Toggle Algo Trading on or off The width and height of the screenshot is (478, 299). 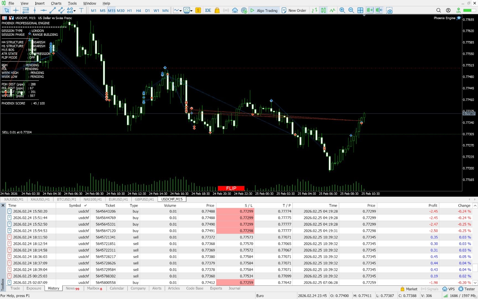(264, 11)
